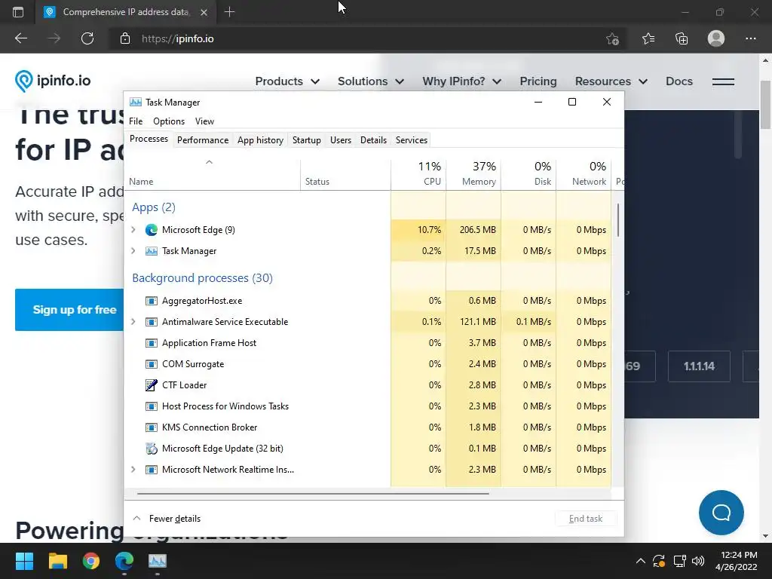Open Edge Collections icon
The width and height of the screenshot is (772, 579).
coord(682,38)
